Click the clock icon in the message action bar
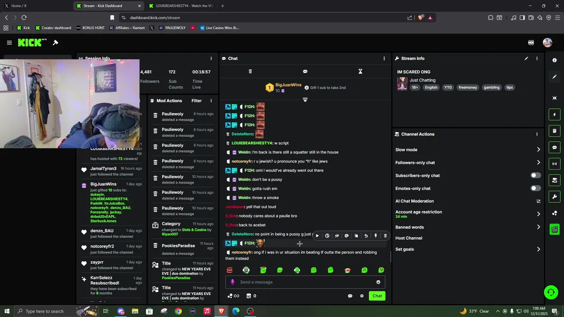 pos(327,236)
